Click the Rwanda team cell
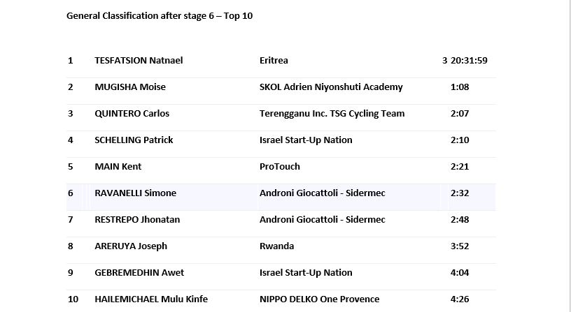Viewport: 571px width, 312px height. pos(276,246)
